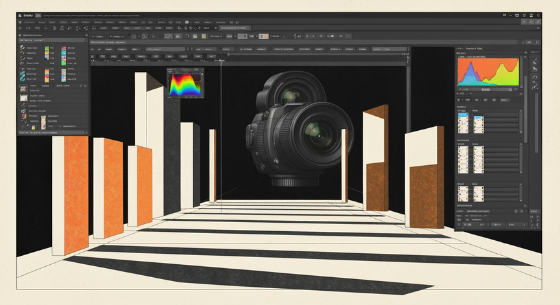Select the blue-topped left thumbnail in first right-panel list
Screen dimensions: 560x305
(463, 123)
